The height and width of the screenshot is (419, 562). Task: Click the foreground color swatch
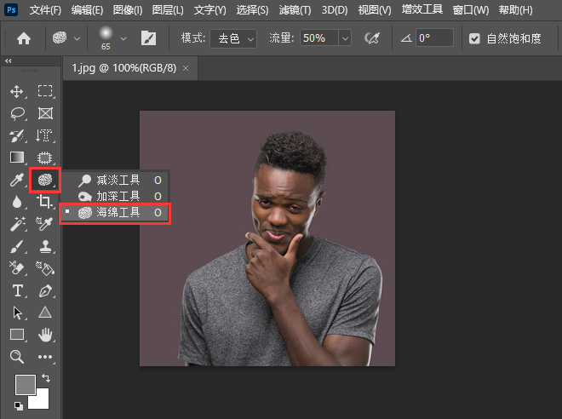(25, 384)
